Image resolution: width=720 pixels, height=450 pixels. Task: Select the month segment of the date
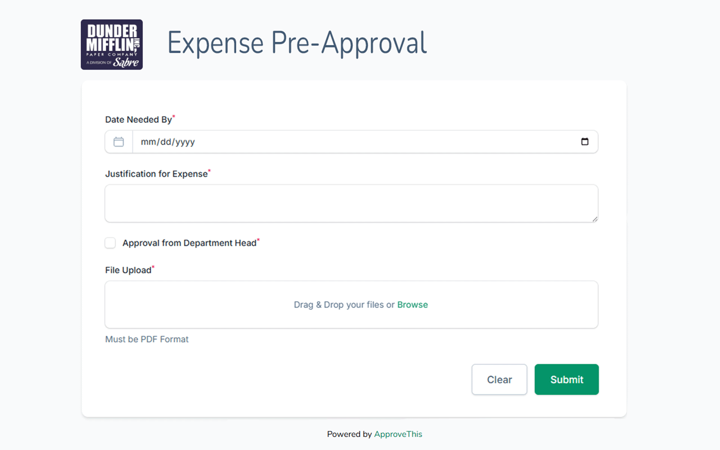click(x=148, y=142)
